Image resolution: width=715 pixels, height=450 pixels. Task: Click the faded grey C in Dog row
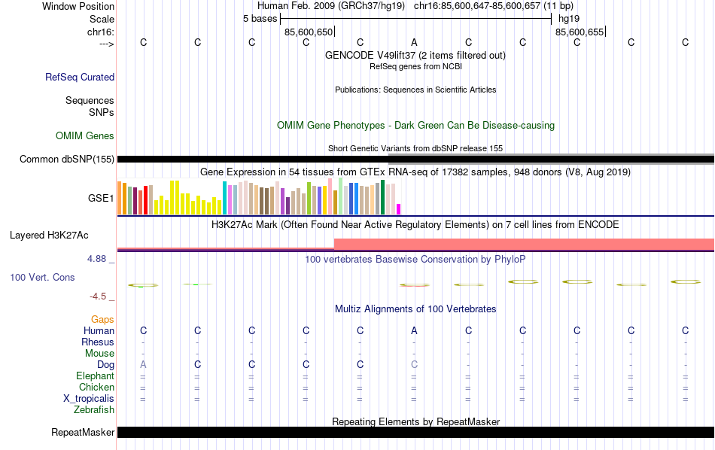click(414, 365)
